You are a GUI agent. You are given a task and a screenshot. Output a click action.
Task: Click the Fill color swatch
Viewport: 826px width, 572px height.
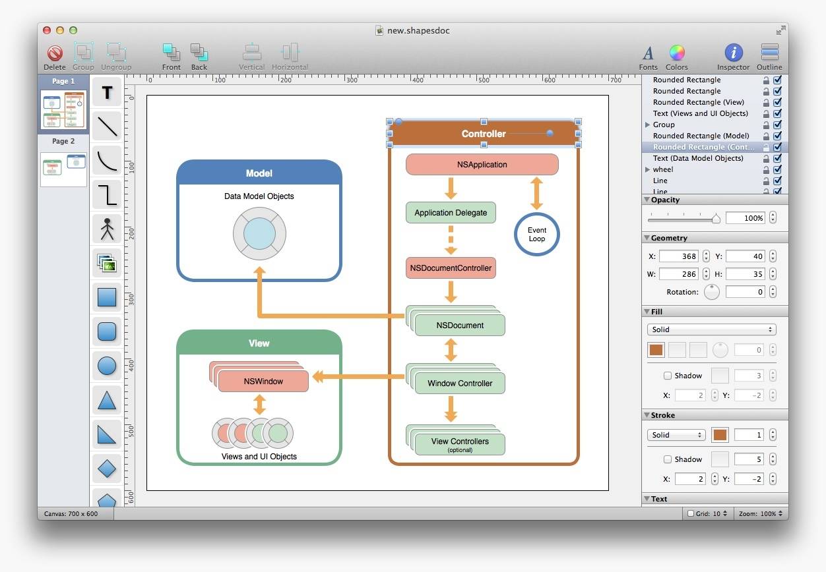pos(656,350)
